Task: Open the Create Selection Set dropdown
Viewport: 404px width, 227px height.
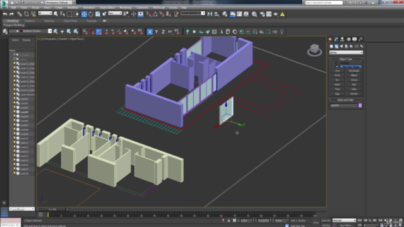Action: point(193,13)
